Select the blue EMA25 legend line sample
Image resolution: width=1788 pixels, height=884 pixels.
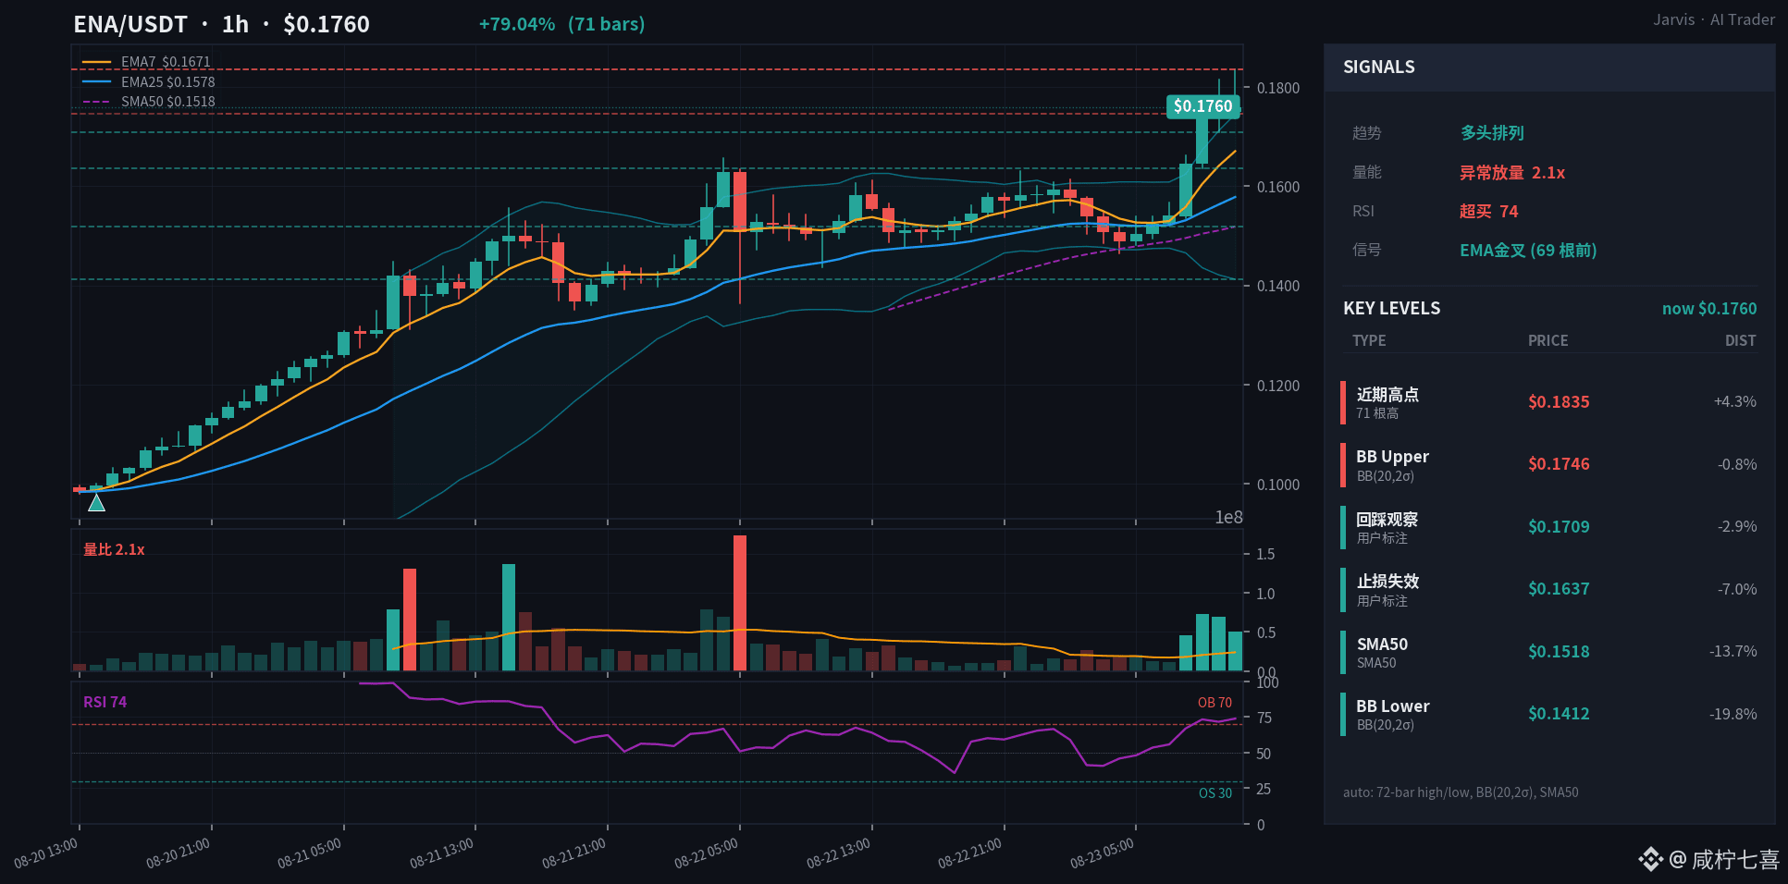[96, 82]
